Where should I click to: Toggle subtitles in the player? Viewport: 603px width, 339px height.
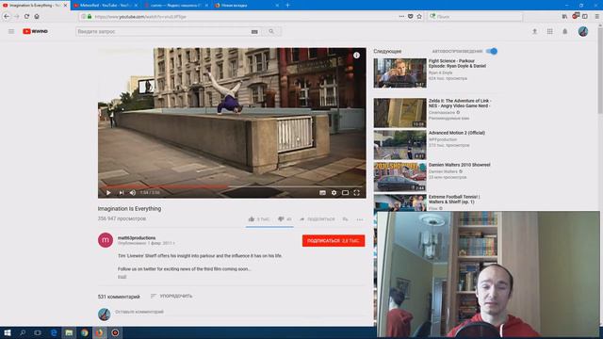(322, 192)
